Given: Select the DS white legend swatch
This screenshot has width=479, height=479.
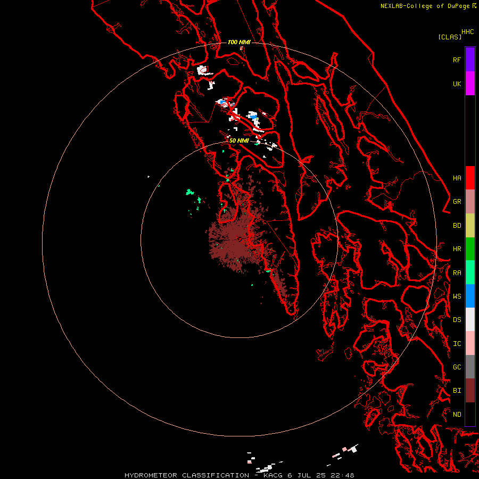Looking at the screenshot, I should coord(470,319).
